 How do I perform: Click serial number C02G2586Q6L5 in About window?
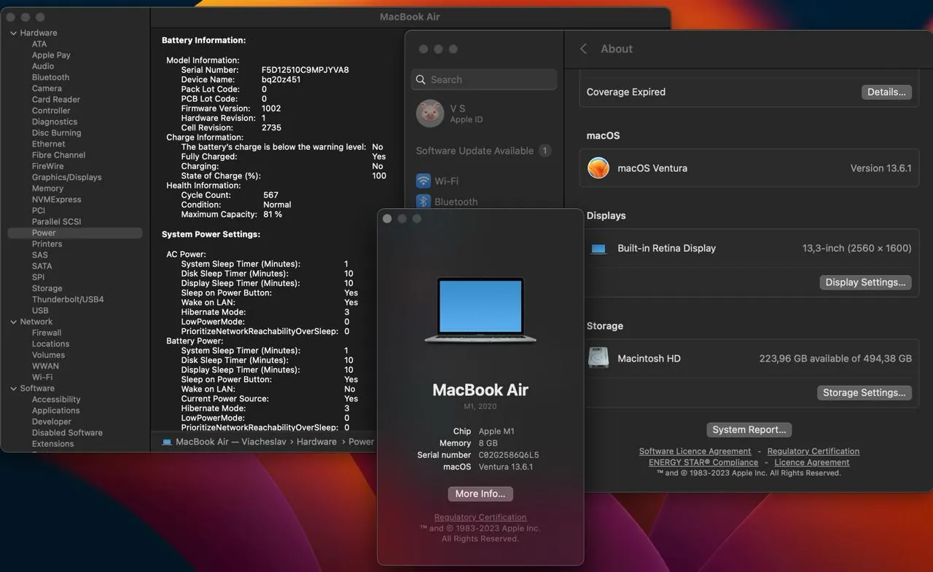[x=509, y=455]
